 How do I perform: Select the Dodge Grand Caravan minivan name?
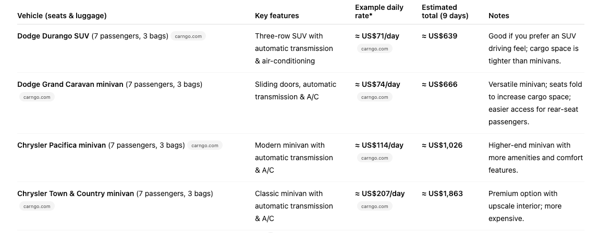point(70,84)
